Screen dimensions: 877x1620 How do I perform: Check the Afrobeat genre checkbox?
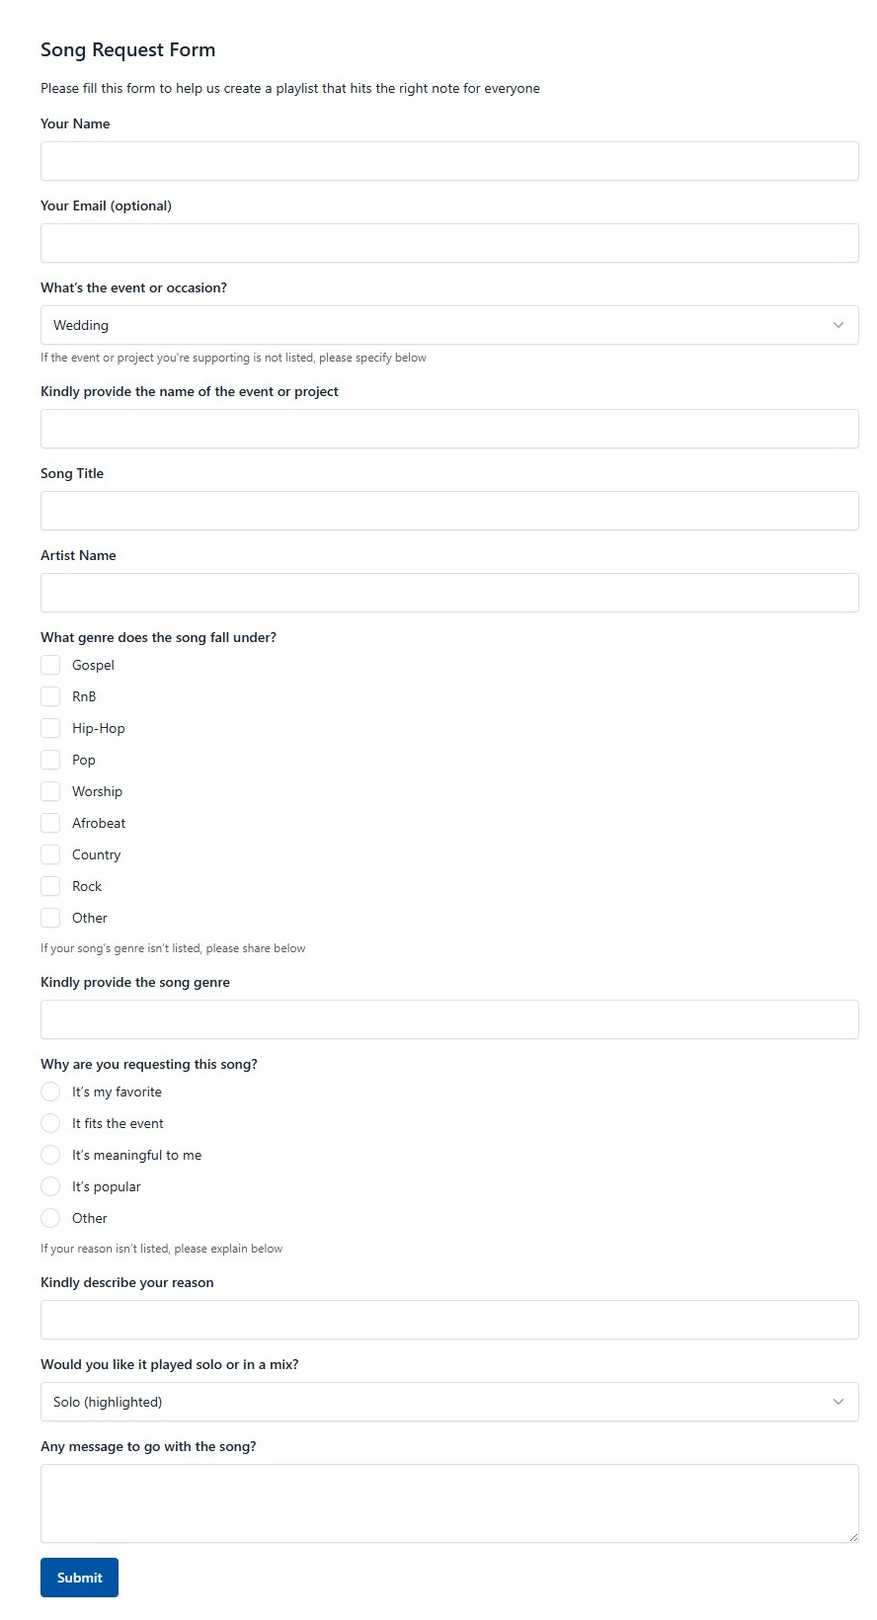click(50, 823)
